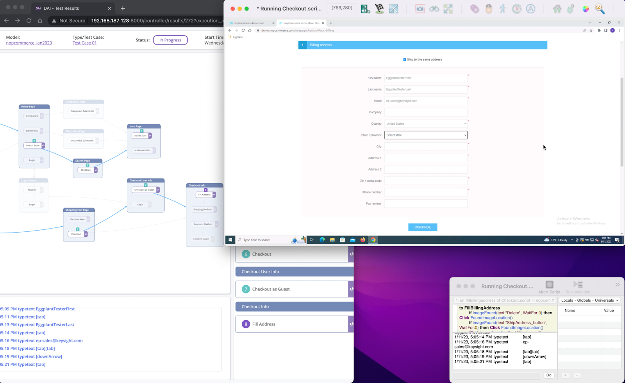625x383 pixels.
Task: Click the magnifier 123 OCR icon
Action: tap(600, 9)
